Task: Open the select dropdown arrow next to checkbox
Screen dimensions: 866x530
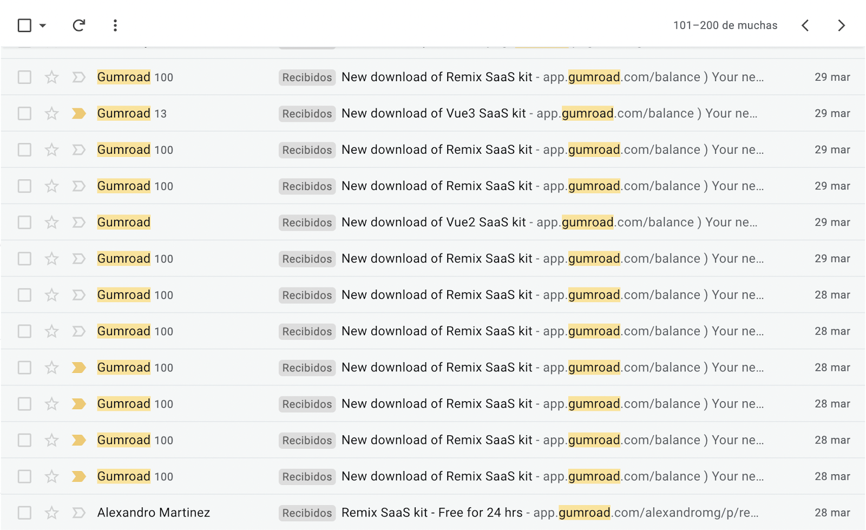Action: point(43,25)
